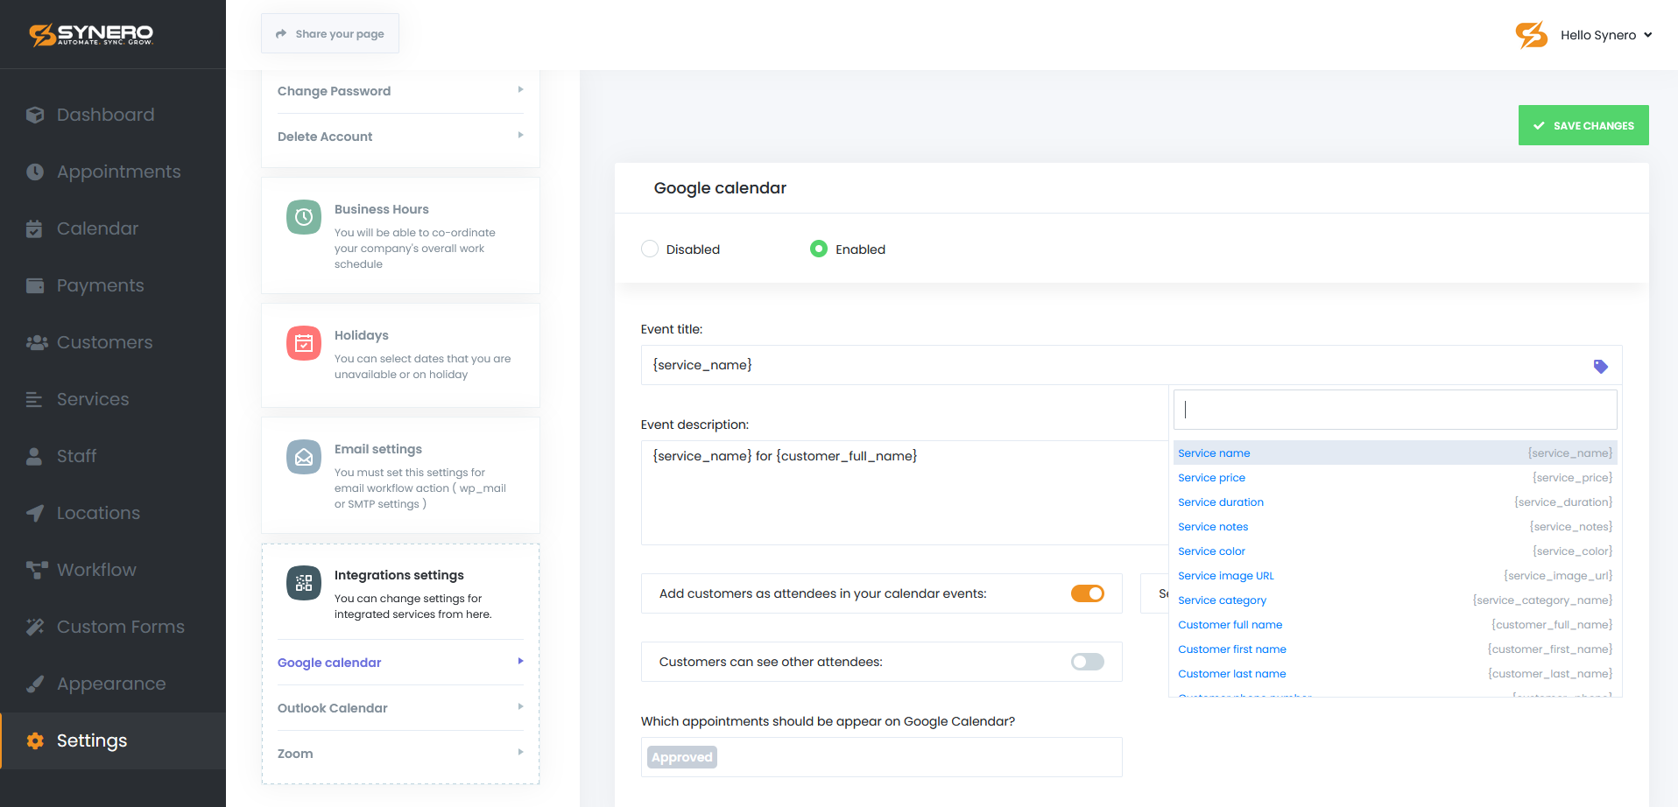1678x807 pixels.
Task: Select the Disabled radio option
Action: [650, 249]
